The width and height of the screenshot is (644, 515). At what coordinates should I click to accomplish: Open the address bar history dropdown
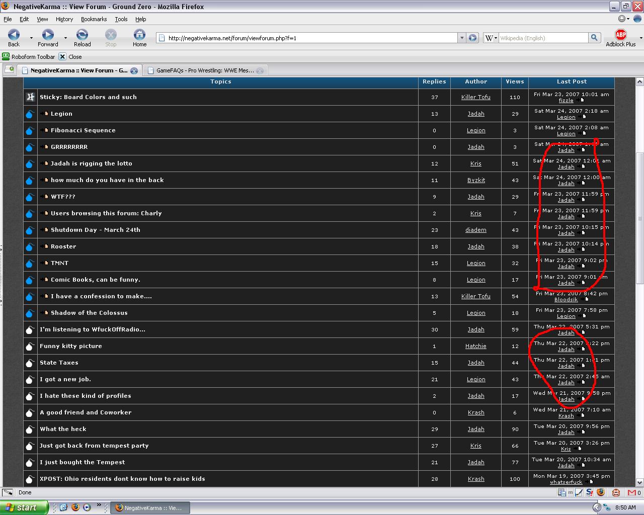(x=461, y=38)
